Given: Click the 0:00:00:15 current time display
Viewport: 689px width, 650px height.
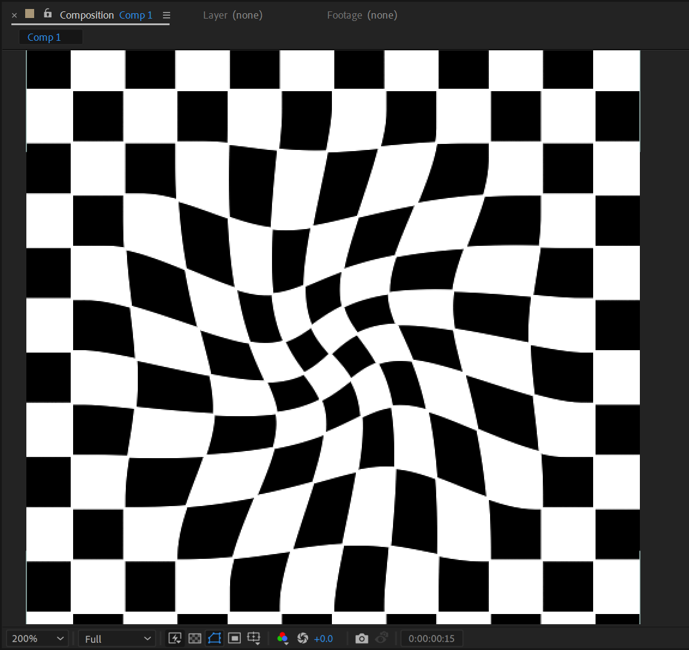Looking at the screenshot, I should [x=431, y=639].
